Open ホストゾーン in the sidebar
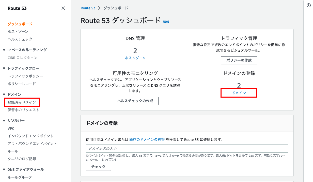This screenshot has height=182, width=313. coord(18,31)
